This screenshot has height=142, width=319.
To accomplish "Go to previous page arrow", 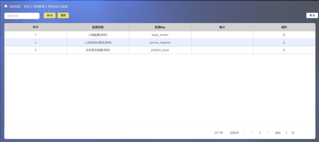I will coord(252,133).
